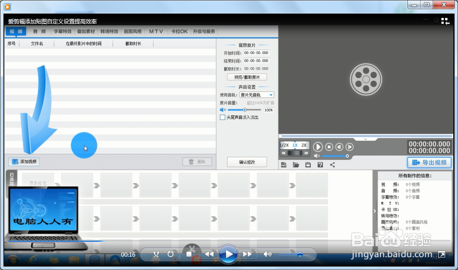This screenshot has height=270, width=458.
Task: Click the 100% volume value box
Action: point(269,110)
